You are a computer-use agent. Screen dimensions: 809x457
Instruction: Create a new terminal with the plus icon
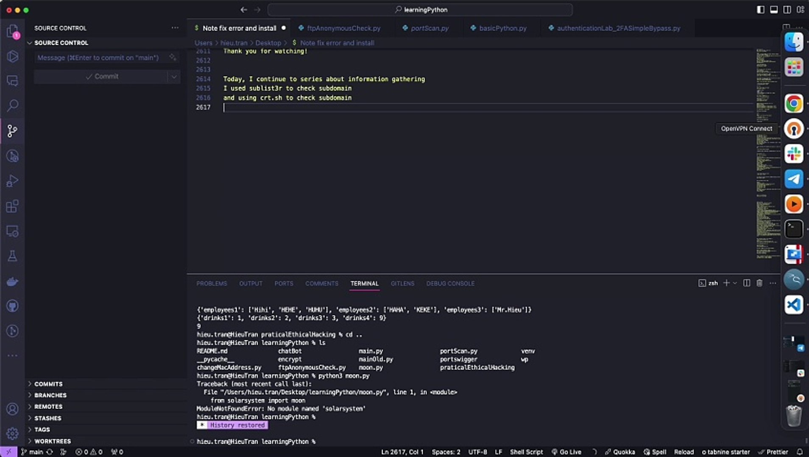pos(726,283)
